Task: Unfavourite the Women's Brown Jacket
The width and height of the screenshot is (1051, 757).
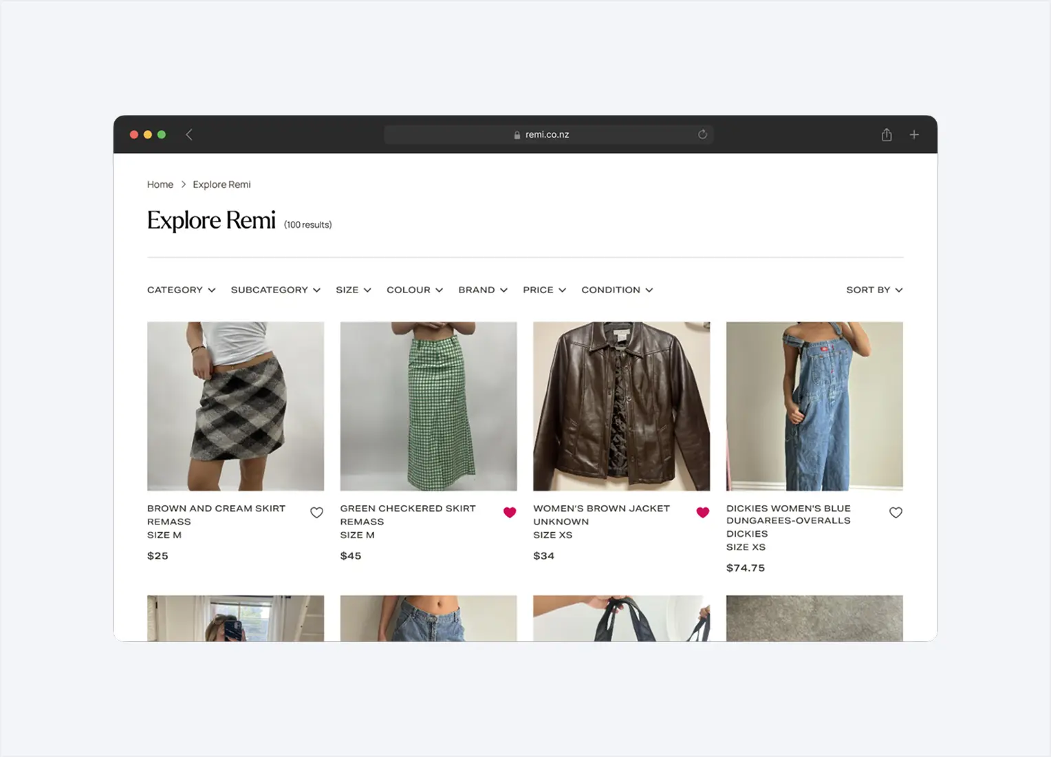Action: (x=703, y=513)
